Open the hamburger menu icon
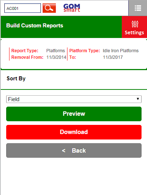The height and width of the screenshot is (195, 147). 138,8
